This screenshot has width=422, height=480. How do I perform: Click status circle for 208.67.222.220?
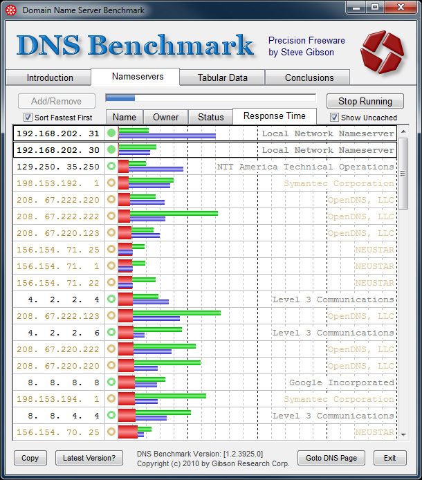111,199
